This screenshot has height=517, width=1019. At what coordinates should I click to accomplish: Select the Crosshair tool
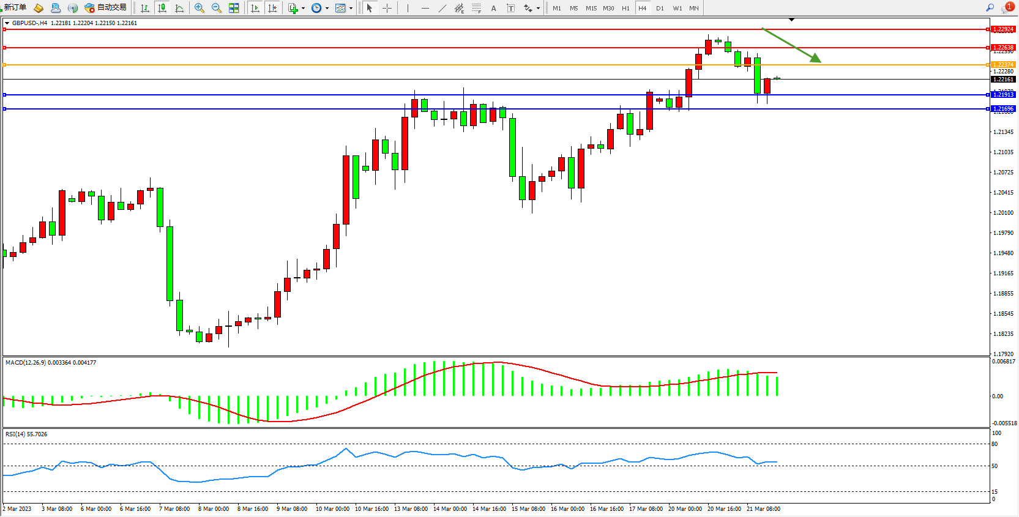coord(387,8)
